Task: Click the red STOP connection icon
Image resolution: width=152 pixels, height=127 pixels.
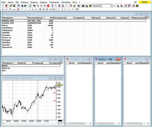Action: pos(48,6)
